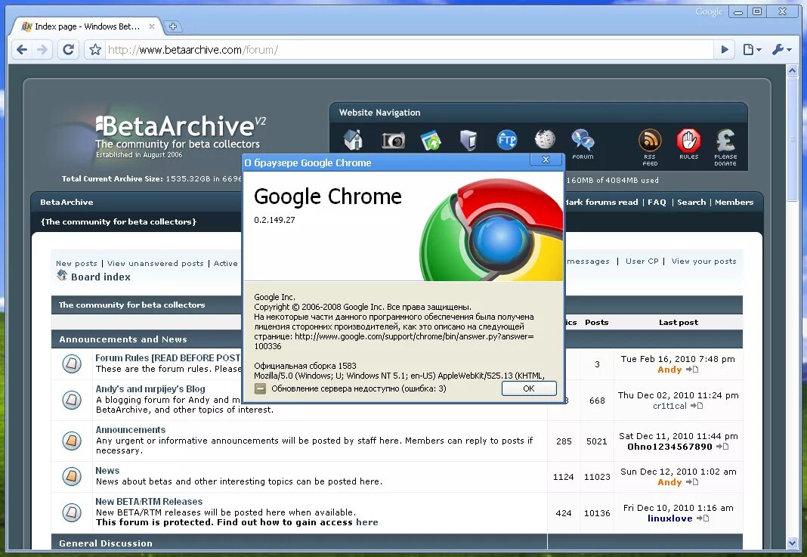Open View unanswered posts link
Screen dimensions: 807x557
(x=156, y=264)
